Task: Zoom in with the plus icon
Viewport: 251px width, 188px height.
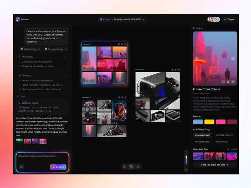Action: click(186, 152)
